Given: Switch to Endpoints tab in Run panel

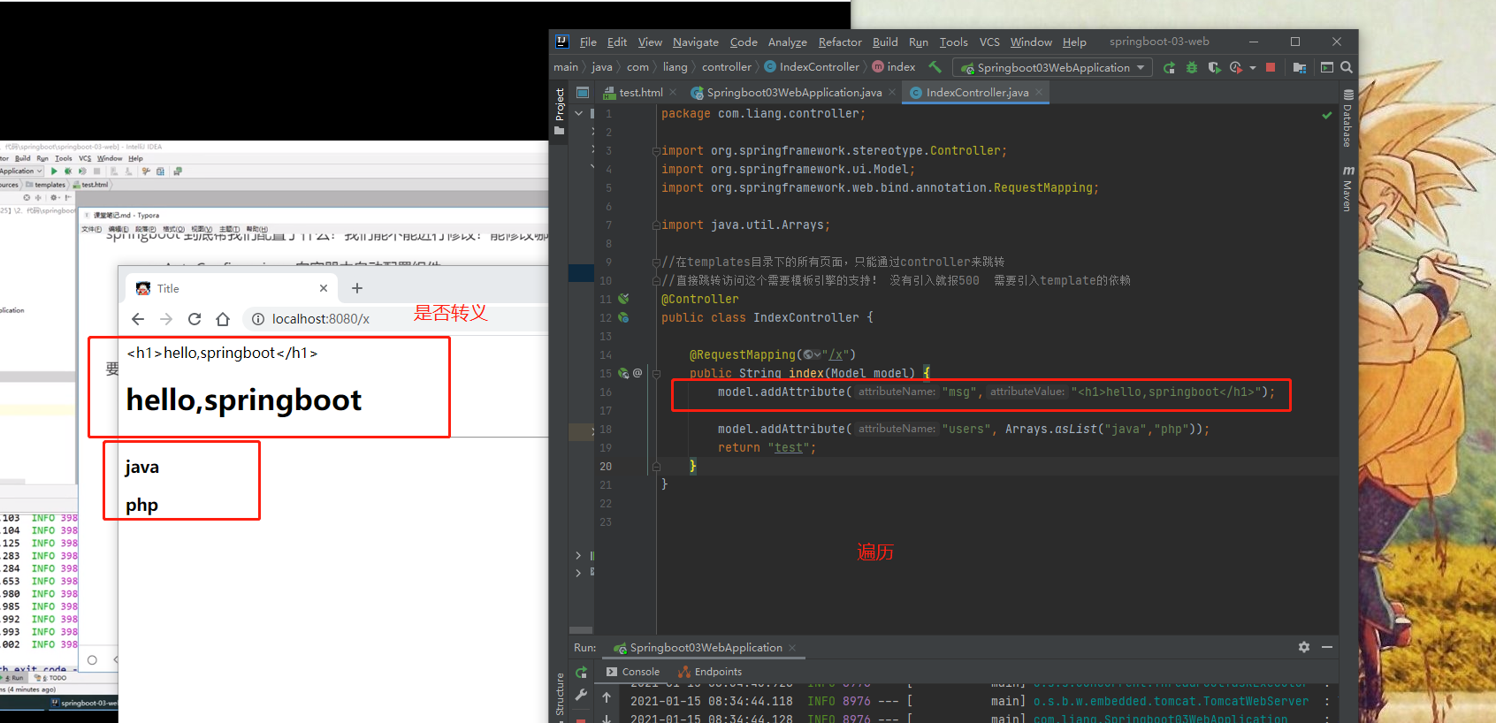Looking at the screenshot, I should (710, 672).
